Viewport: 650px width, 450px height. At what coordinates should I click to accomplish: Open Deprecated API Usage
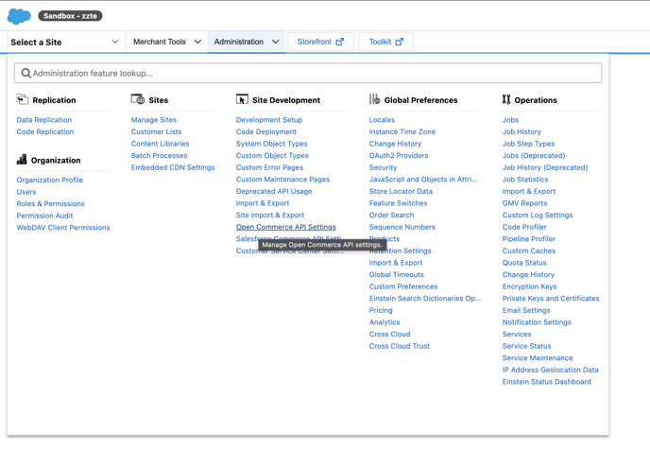tap(274, 192)
